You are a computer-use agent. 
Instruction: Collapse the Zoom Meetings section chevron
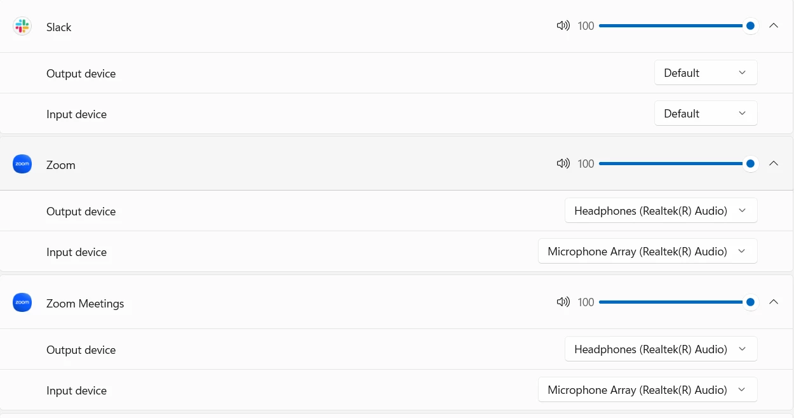[x=773, y=302]
